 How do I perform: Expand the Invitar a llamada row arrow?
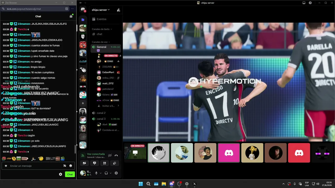tap(118, 106)
